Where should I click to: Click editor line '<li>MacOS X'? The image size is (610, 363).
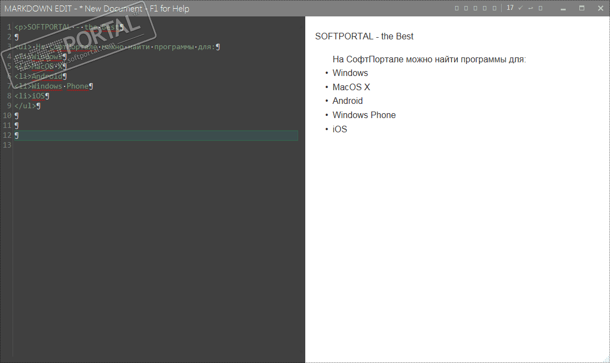coord(40,66)
